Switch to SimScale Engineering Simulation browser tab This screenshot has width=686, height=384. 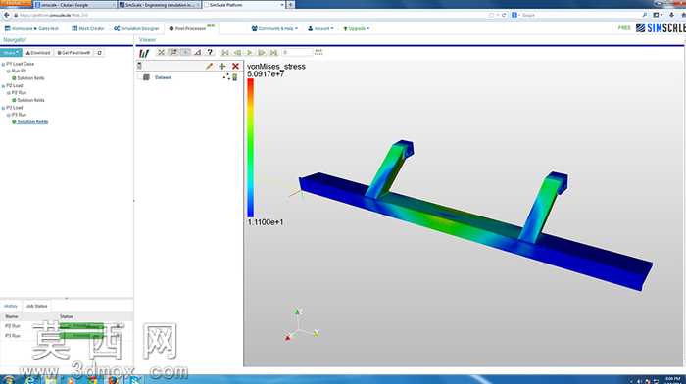pos(159,4)
